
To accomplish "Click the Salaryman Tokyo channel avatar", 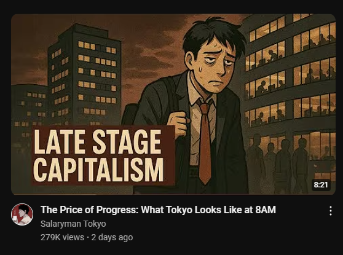I will click(x=22, y=214).
